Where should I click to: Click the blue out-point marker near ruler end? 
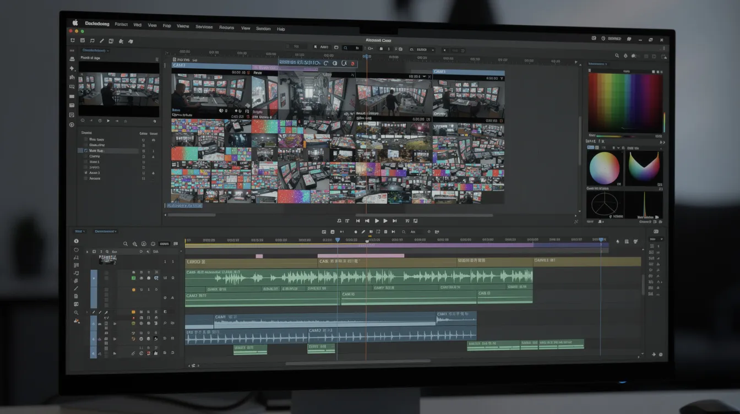(x=601, y=240)
